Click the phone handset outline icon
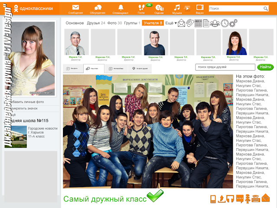This screenshot has width=277, height=208. click(x=190, y=23)
